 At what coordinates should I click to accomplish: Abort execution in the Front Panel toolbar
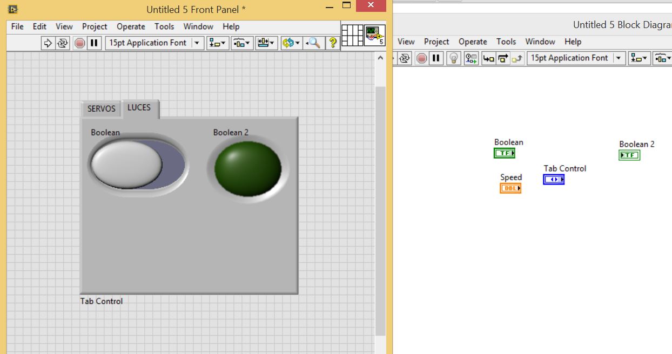[x=80, y=43]
